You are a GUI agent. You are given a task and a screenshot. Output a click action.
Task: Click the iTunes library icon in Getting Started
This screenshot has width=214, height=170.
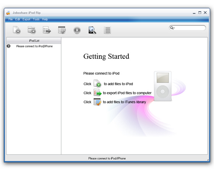(97, 102)
